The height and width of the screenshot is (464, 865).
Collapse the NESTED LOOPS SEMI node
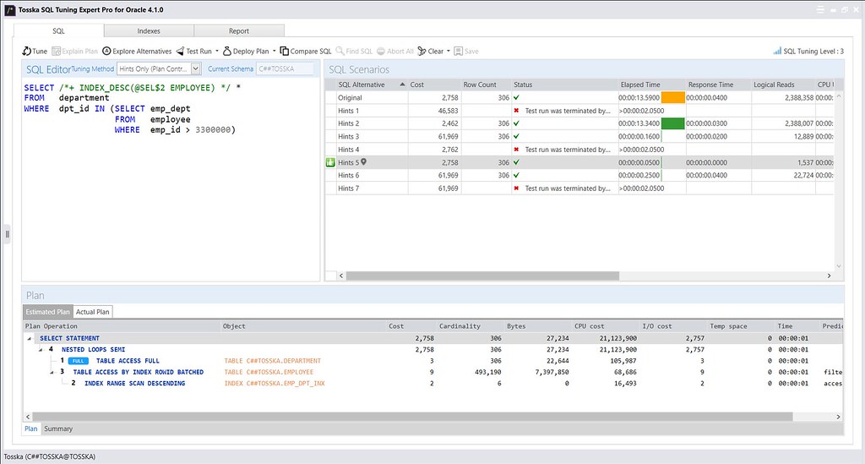pos(41,350)
